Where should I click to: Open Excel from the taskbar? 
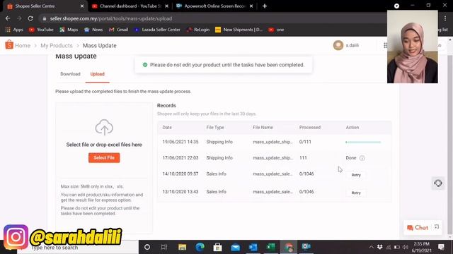270,247
